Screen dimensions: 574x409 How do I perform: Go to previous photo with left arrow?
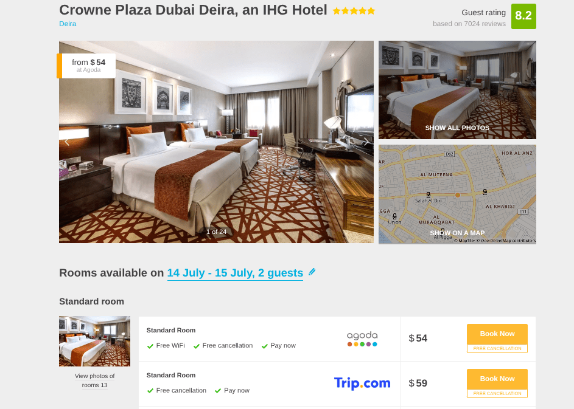tap(67, 142)
